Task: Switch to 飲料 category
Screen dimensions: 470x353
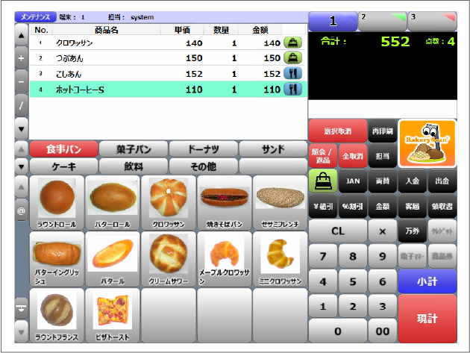Action: [x=134, y=166]
